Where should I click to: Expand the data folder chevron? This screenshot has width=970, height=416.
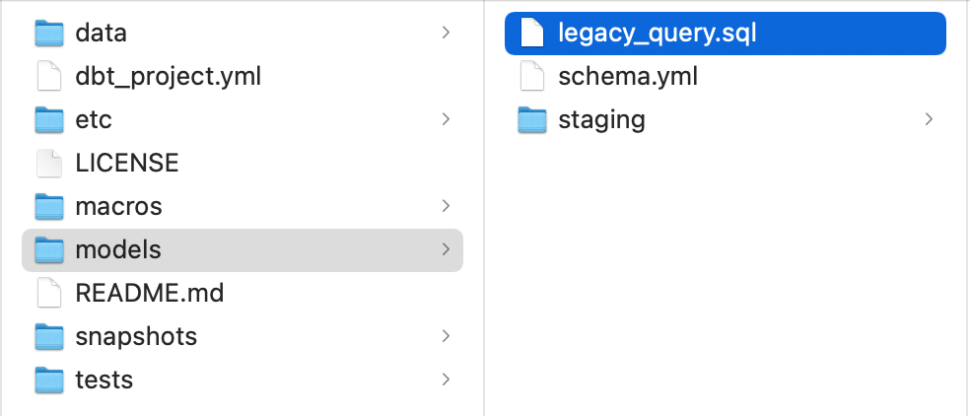(447, 34)
